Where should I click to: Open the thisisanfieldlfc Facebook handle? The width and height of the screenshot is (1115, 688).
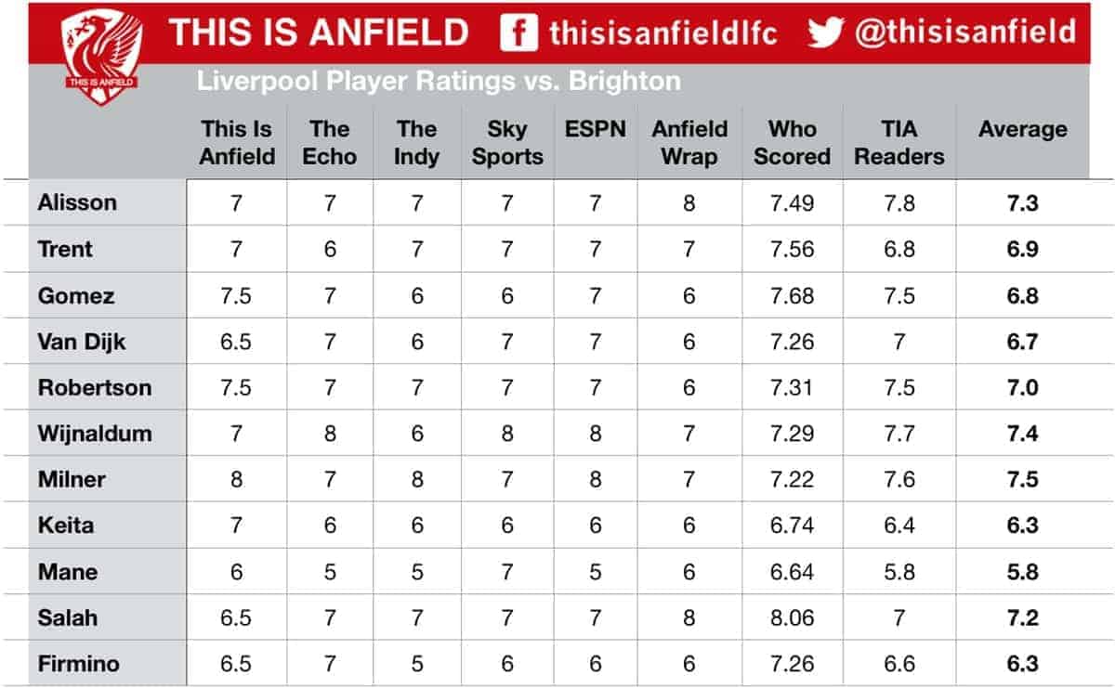coord(662,34)
